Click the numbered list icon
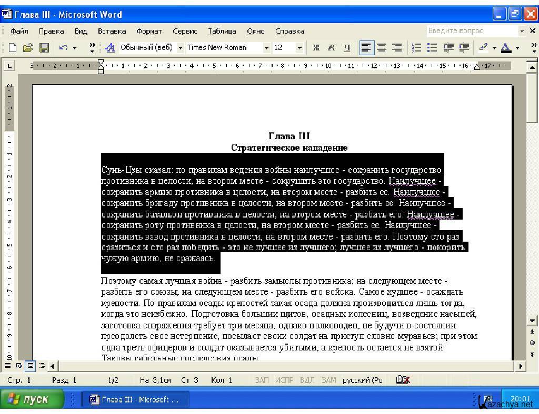The image size is (539, 414). pyautogui.click(x=416, y=48)
